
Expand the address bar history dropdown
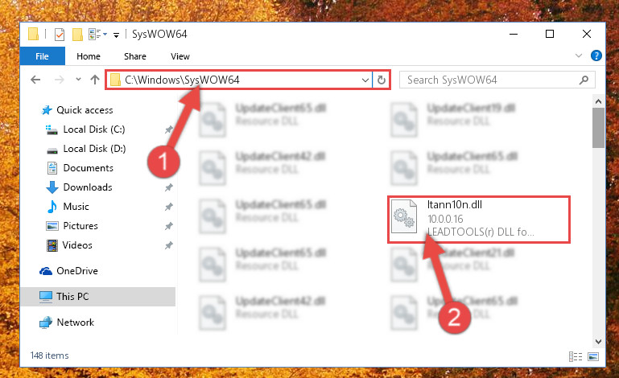tap(365, 80)
